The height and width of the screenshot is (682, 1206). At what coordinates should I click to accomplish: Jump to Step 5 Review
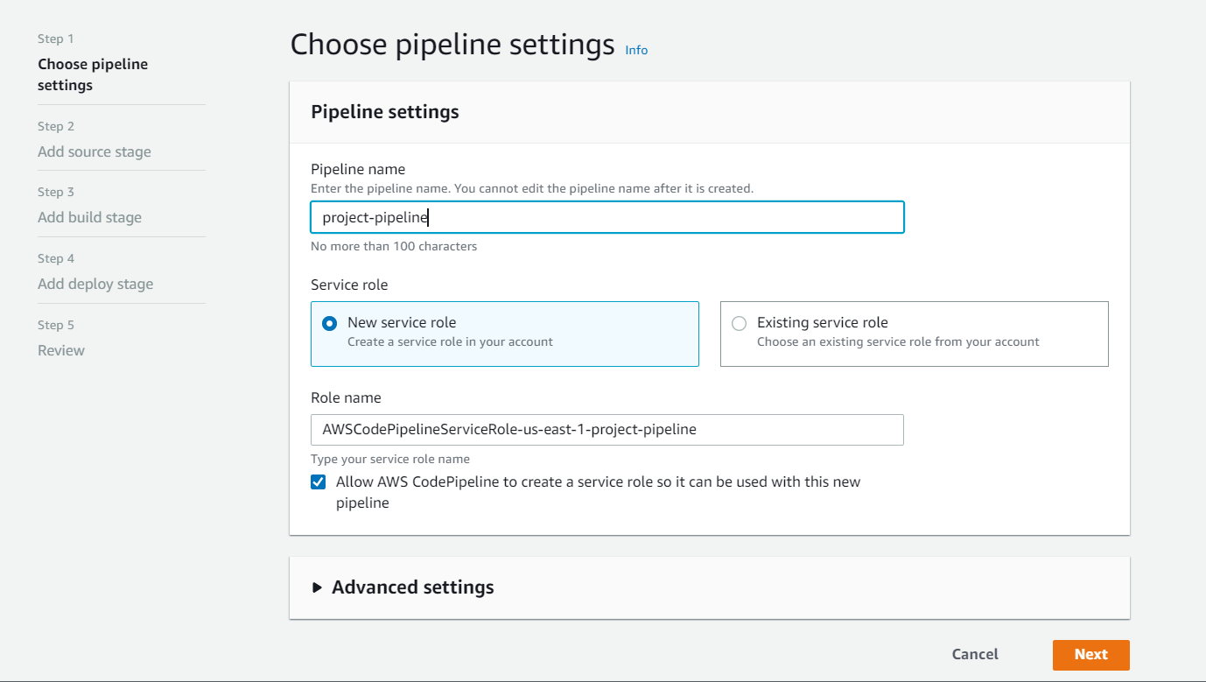[60, 350]
